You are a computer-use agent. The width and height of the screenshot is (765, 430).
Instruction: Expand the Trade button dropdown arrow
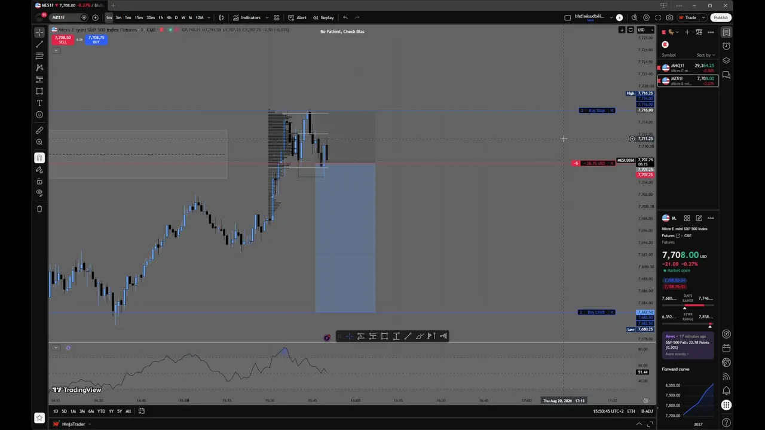click(703, 17)
